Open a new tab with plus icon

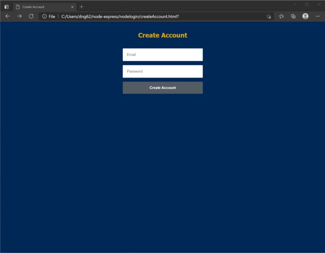81,7
